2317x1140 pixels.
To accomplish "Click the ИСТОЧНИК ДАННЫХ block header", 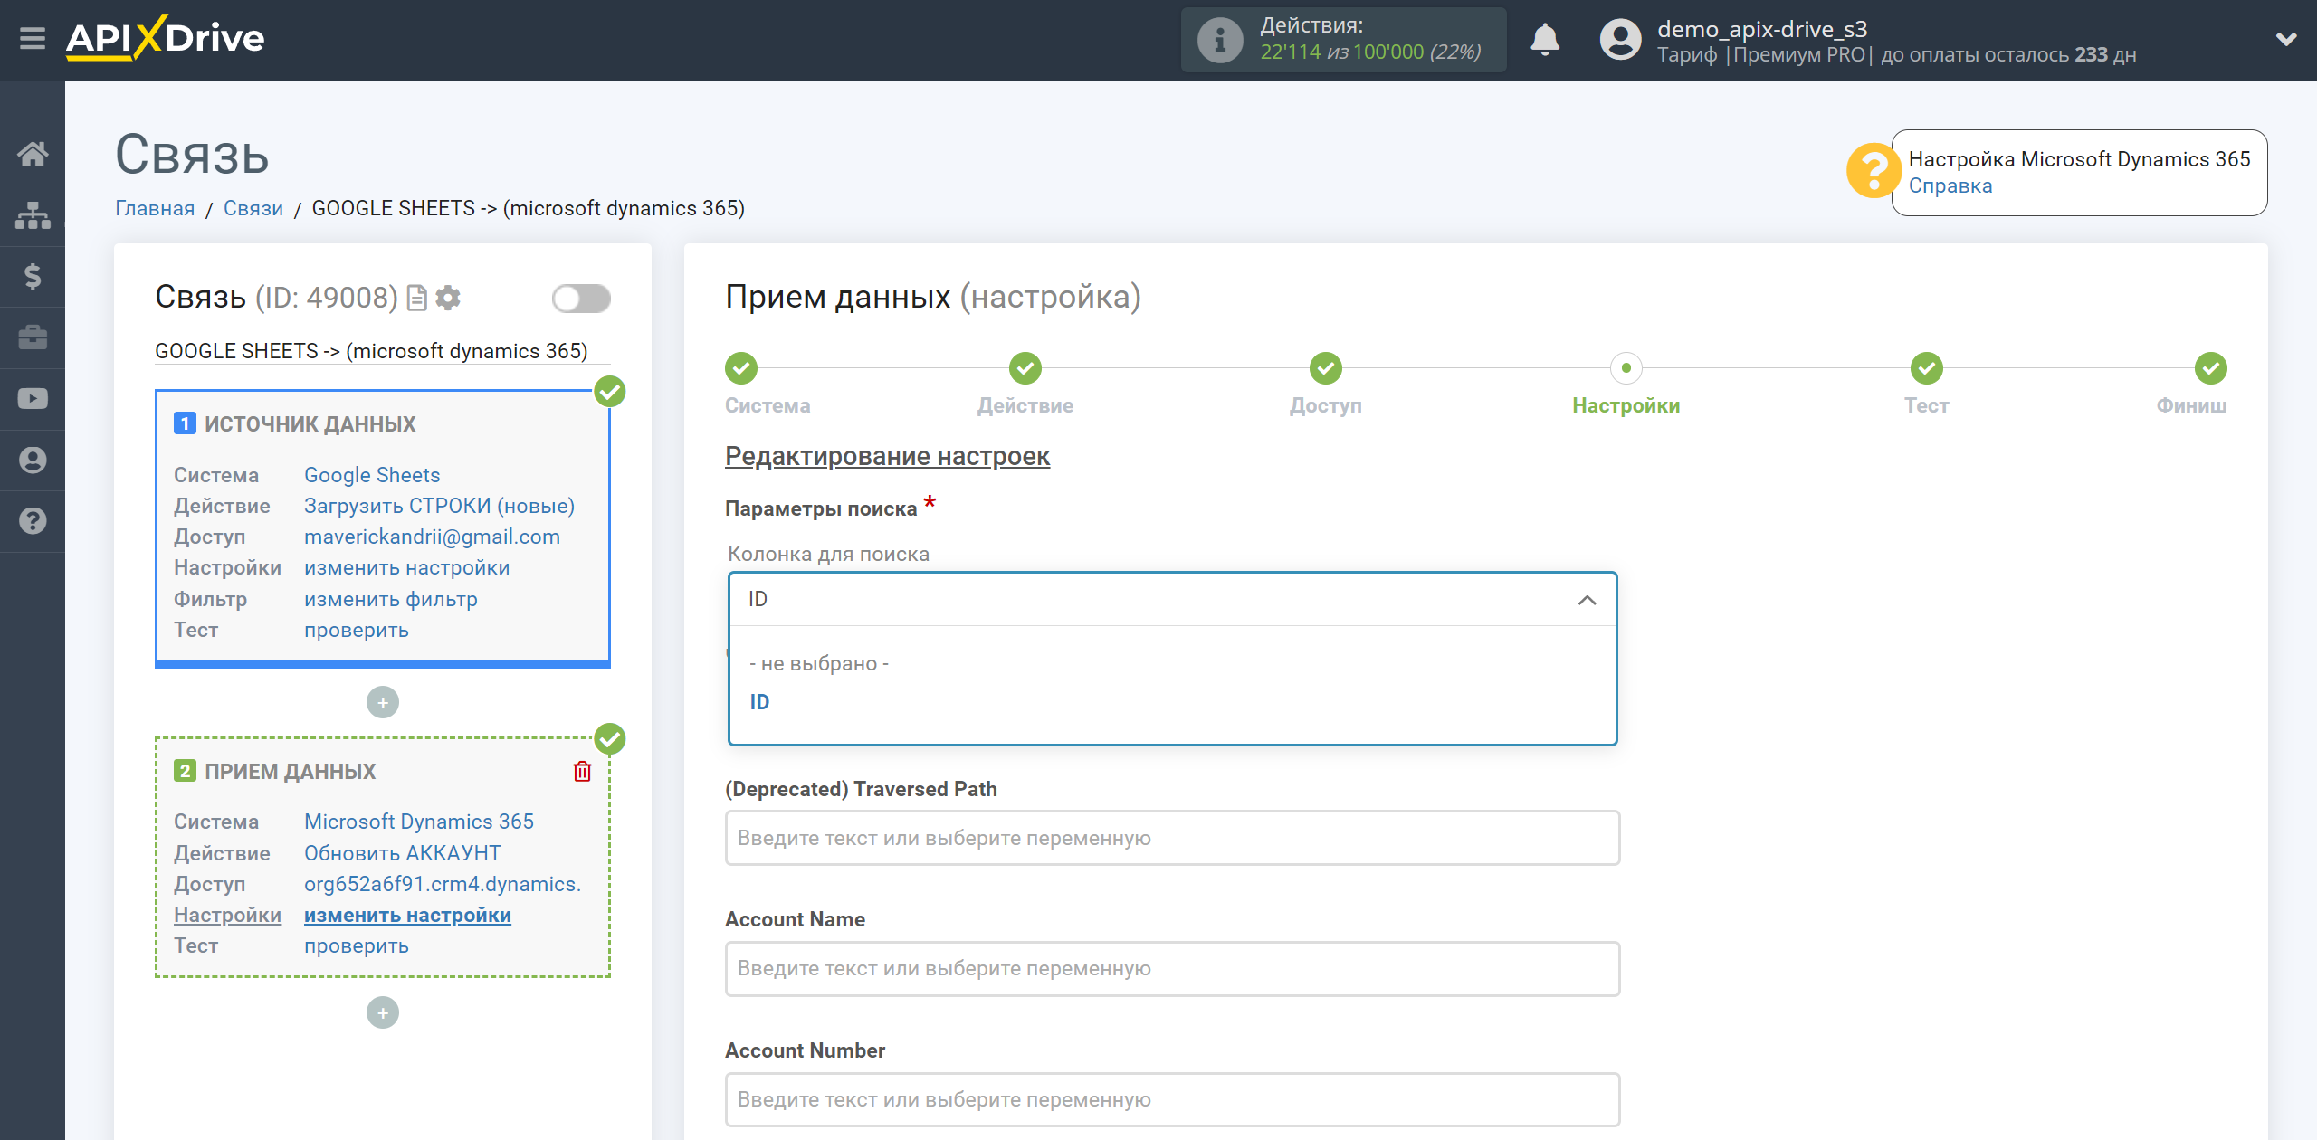I will [310, 423].
